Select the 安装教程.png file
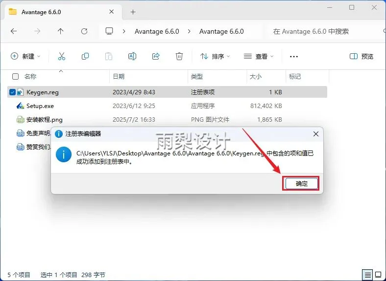Image resolution: width=386 pixels, height=281 pixels. (x=44, y=120)
